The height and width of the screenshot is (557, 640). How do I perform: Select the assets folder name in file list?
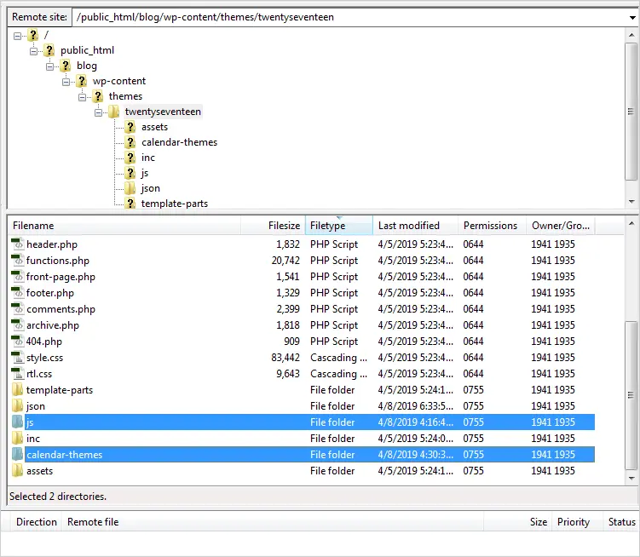39,470
